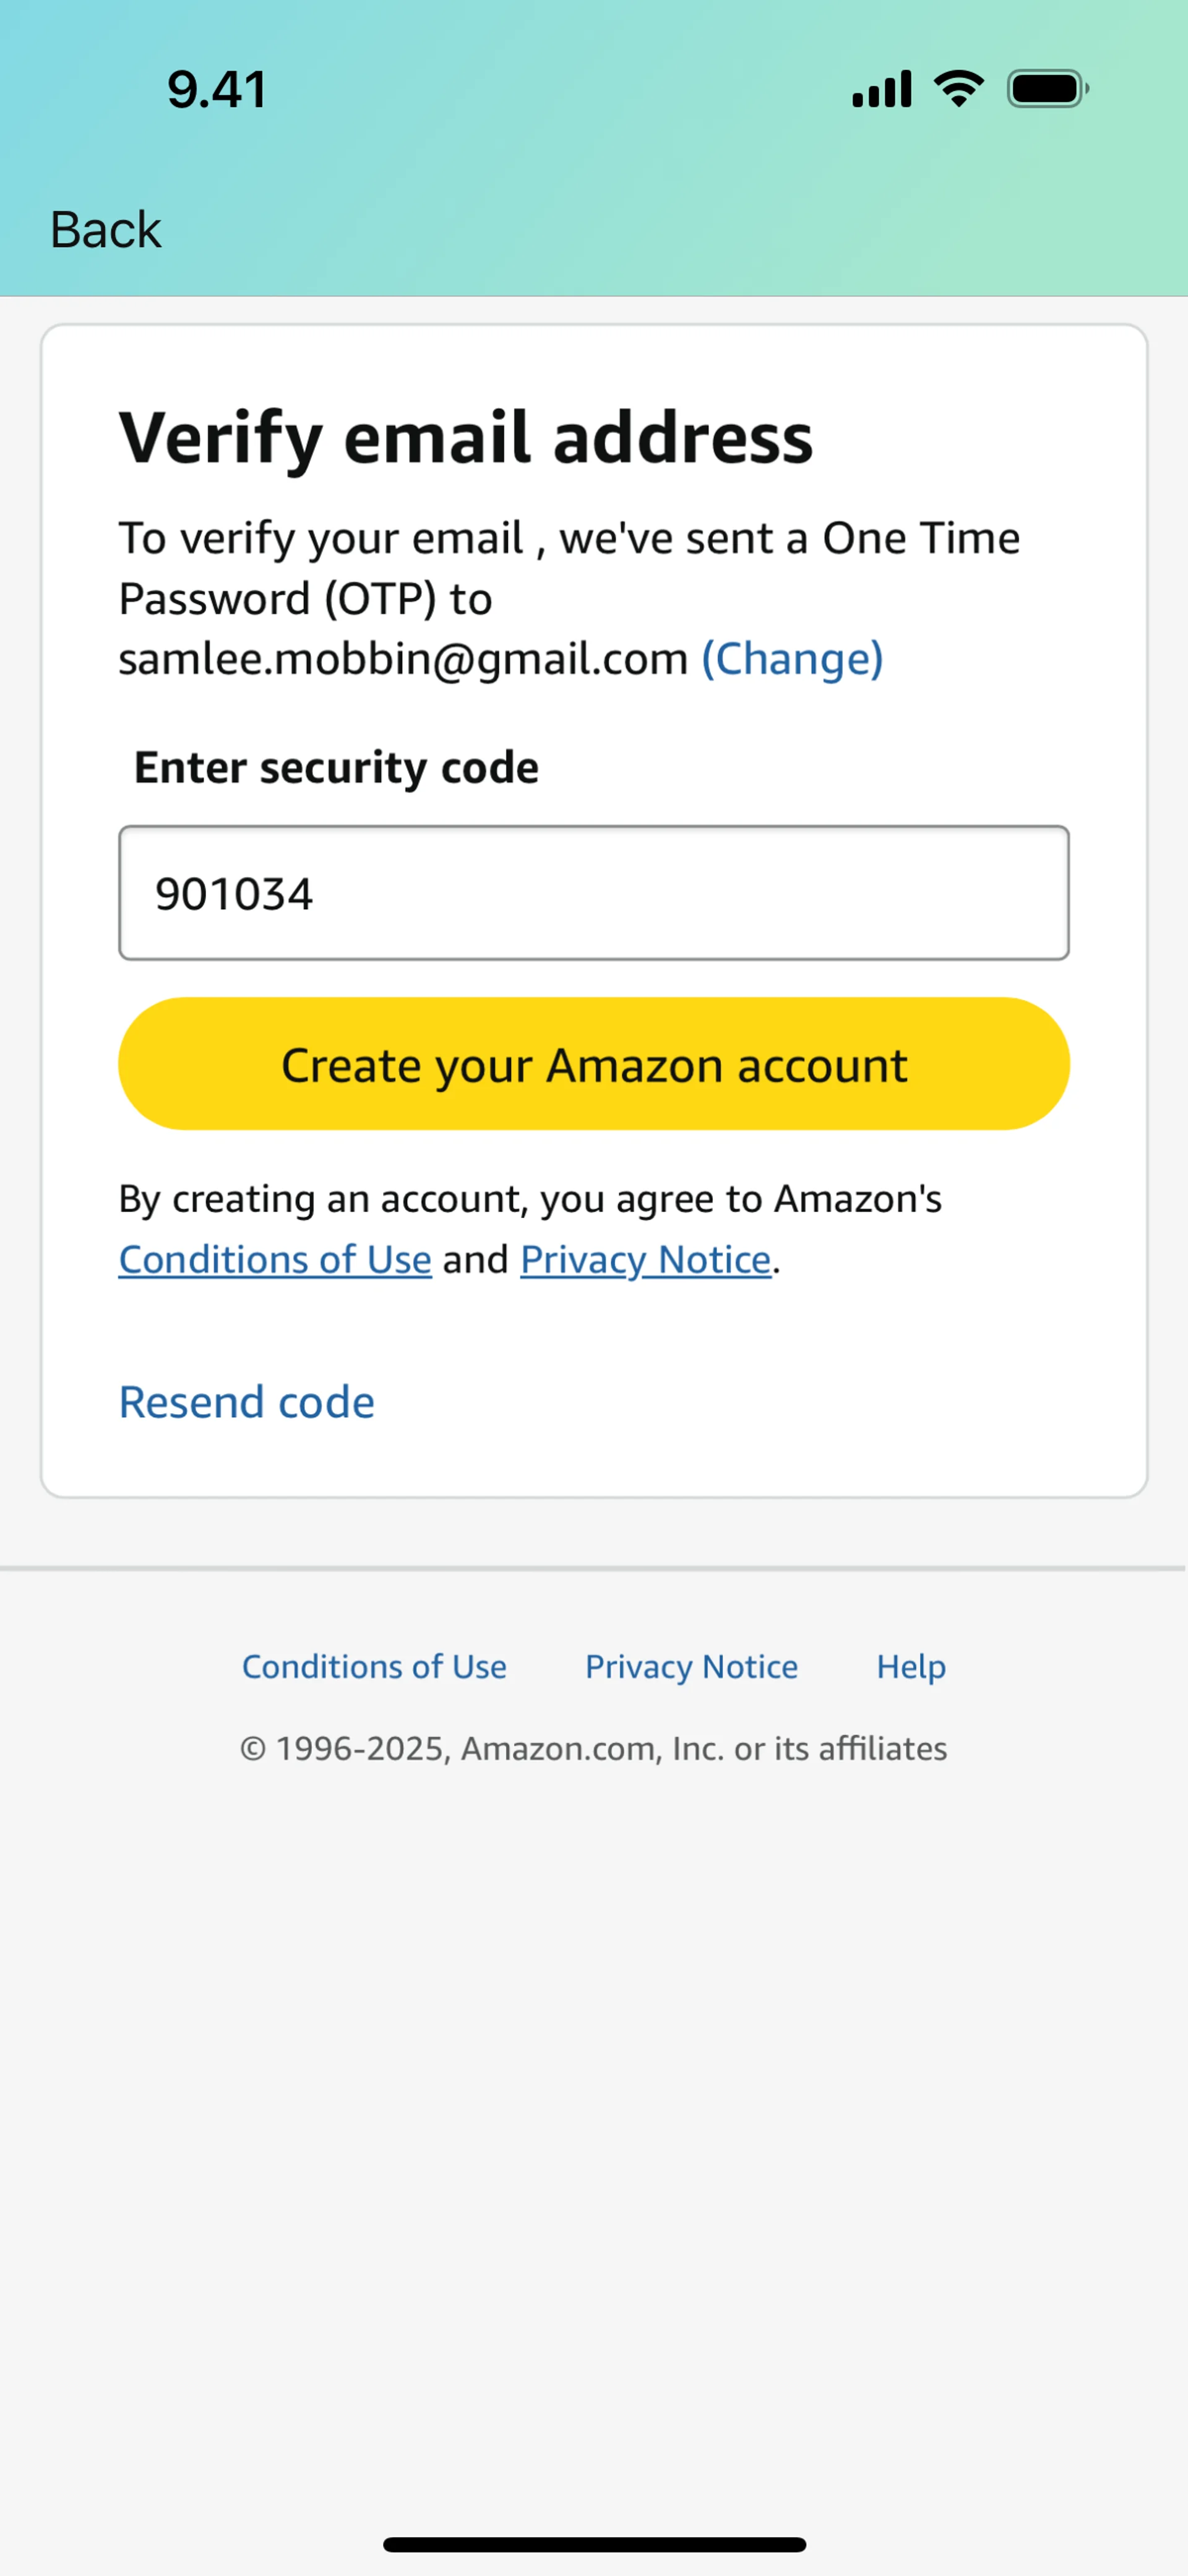Viewport: 1188px width, 2576px height.
Task: Open the footer Conditions of Use link
Action: pos(374,1667)
